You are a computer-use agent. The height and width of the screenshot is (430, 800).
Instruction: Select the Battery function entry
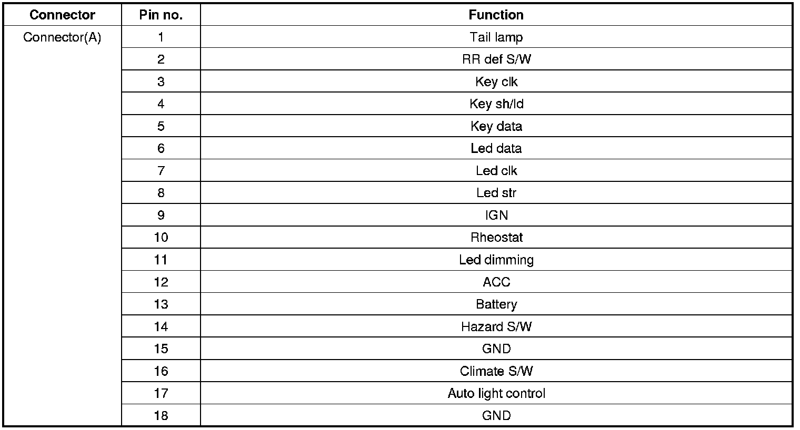(x=496, y=304)
